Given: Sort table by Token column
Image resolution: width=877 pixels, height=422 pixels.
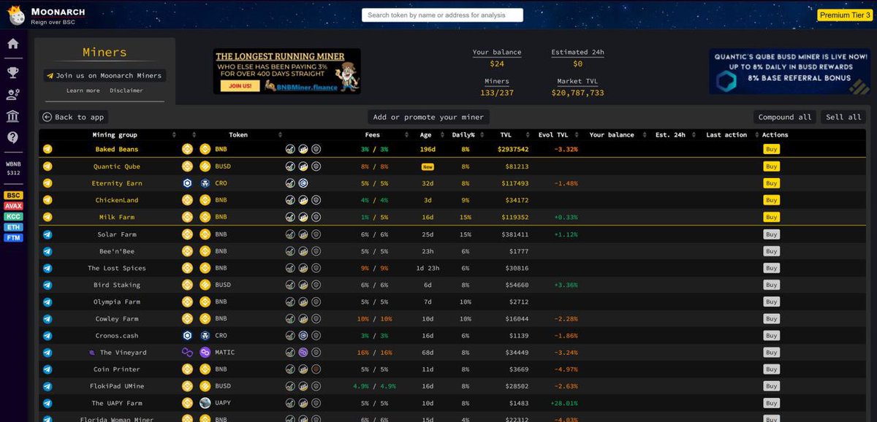Looking at the screenshot, I should pyautogui.click(x=238, y=135).
